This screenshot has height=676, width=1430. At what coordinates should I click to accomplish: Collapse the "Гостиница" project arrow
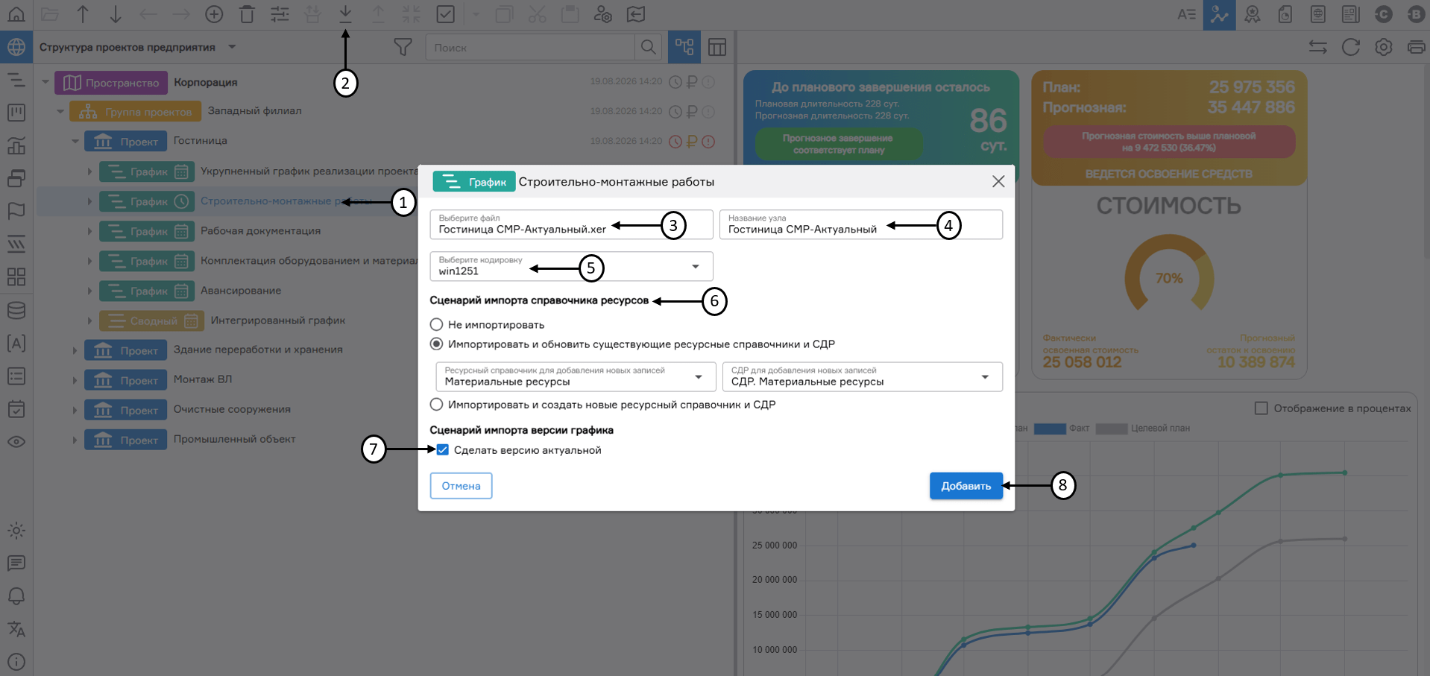(x=75, y=141)
